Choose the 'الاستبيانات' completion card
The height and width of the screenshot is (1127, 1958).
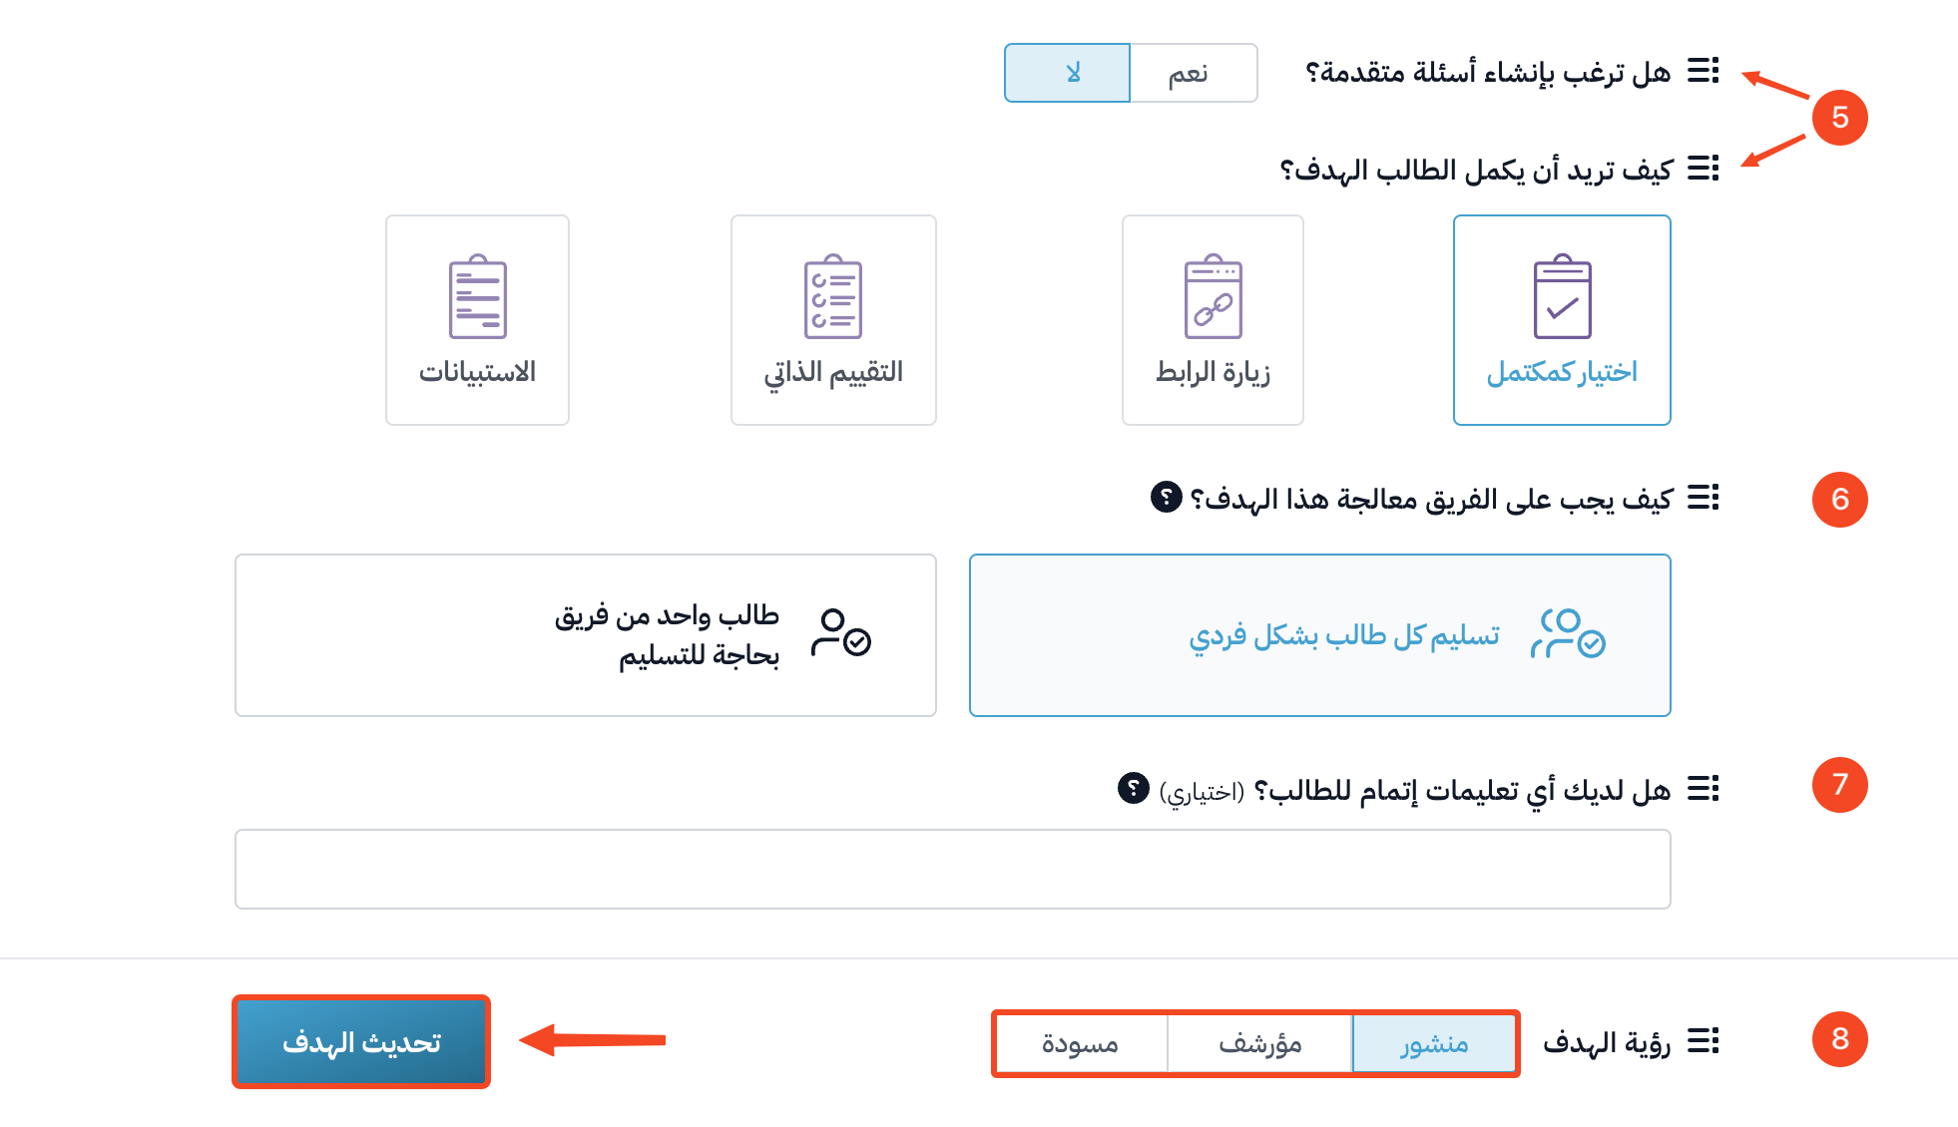coord(477,320)
